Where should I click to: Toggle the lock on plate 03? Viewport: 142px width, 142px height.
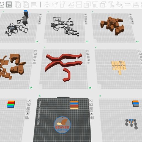(x=132, y=21)
